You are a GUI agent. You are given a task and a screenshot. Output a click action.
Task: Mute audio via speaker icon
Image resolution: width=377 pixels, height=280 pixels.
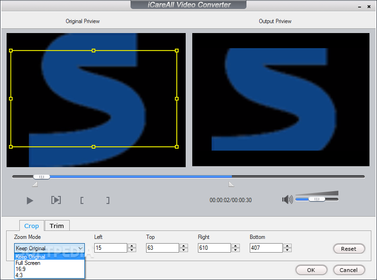(x=287, y=200)
